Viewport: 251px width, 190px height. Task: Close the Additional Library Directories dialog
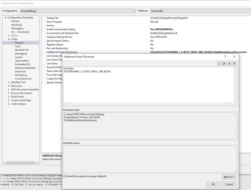point(234,57)
